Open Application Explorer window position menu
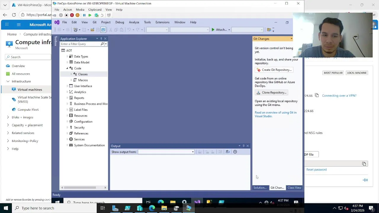This screenshot has width=379, height=213. [x=97, y=39]
